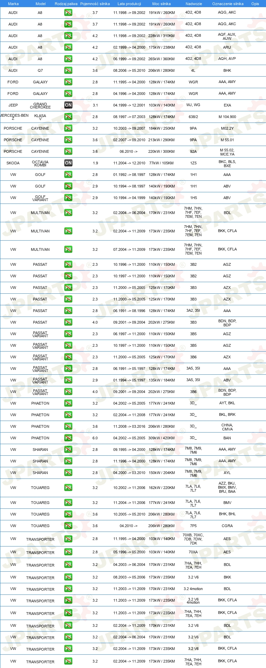Viewport: 266px width, 668px height.
Task: Click body code 7P5
Action: point(193,526)
